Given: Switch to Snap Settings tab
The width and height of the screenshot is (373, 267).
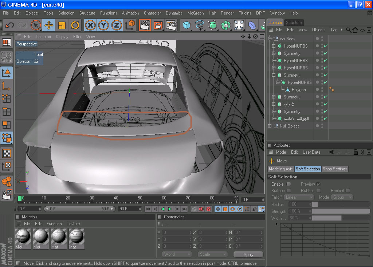Looking at the screenshot, I should click(x=335, y=169).
